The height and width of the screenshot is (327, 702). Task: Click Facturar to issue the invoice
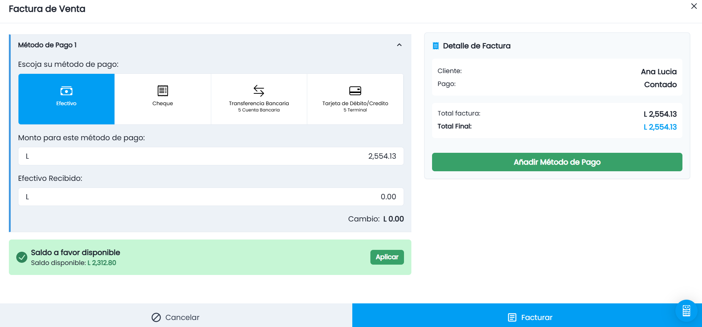[527, 315]
